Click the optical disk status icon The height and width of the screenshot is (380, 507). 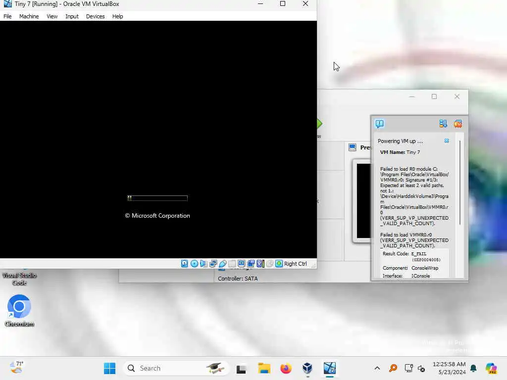pos(194,264)
